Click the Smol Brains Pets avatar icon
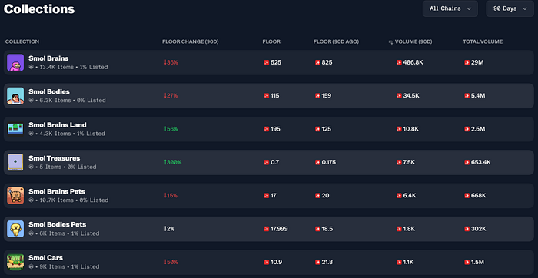Image resolution: width=538 pixels, height=278 pixels. pos(15,195)
